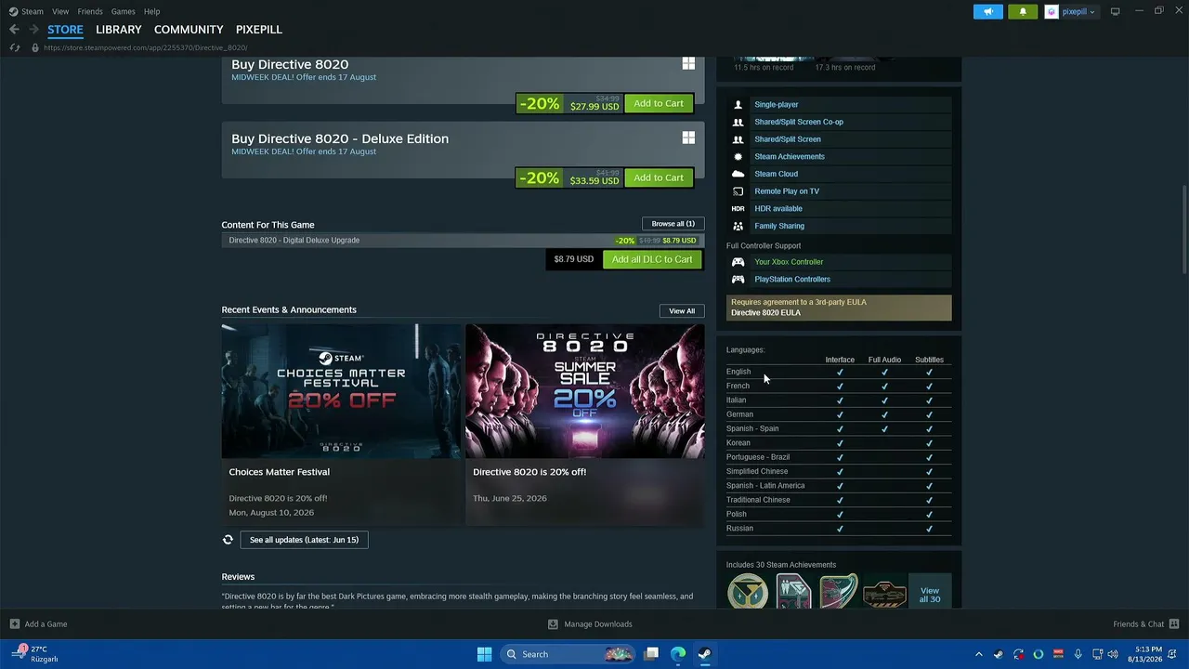
Task: Click the microphone tray icon
Action: pos(1078,654)
